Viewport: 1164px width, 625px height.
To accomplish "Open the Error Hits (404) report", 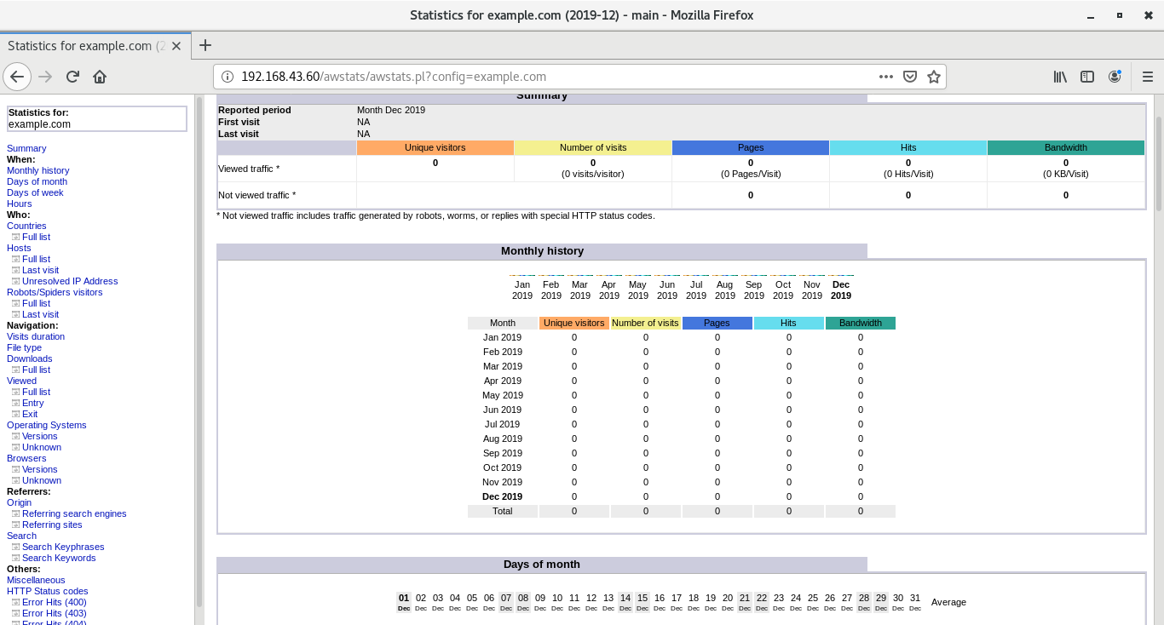I will pyautogui.click(x=54, y=622).
